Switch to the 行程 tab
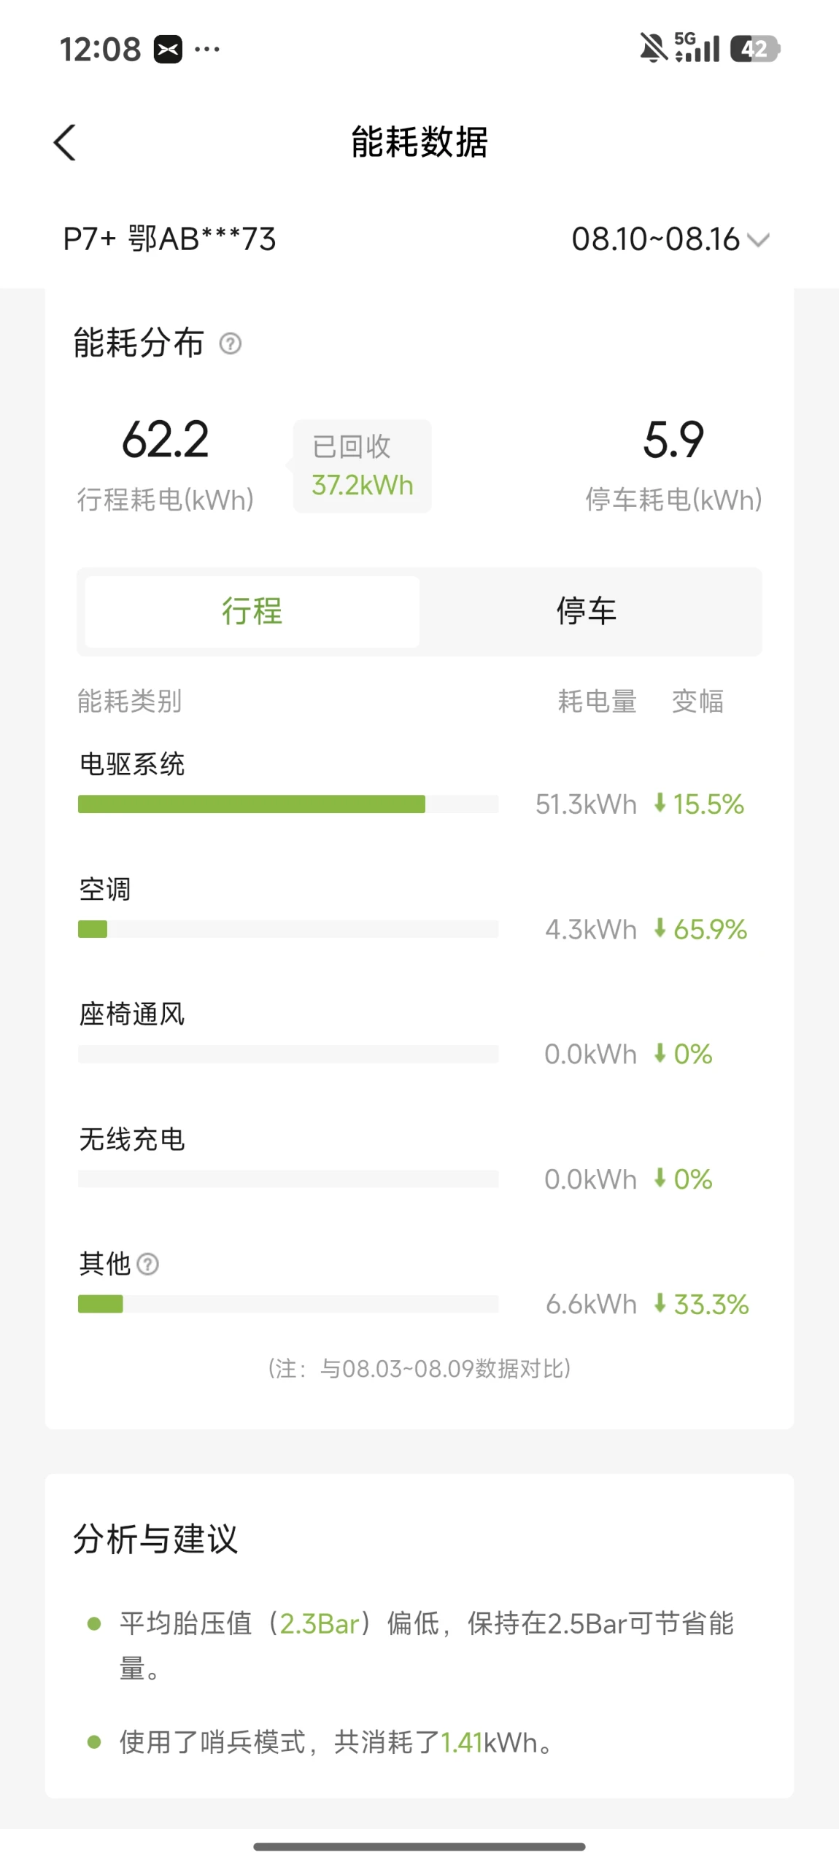 point(252,611)
